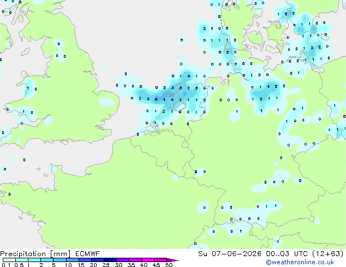The width and height of the screenshot is (346, 267).
Task: Click the "15" legend scale label
Action: 81,265
